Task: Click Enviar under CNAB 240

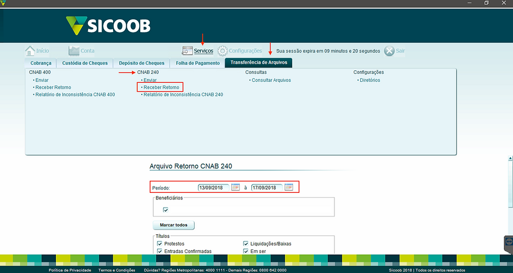Action: pos(150,80)
